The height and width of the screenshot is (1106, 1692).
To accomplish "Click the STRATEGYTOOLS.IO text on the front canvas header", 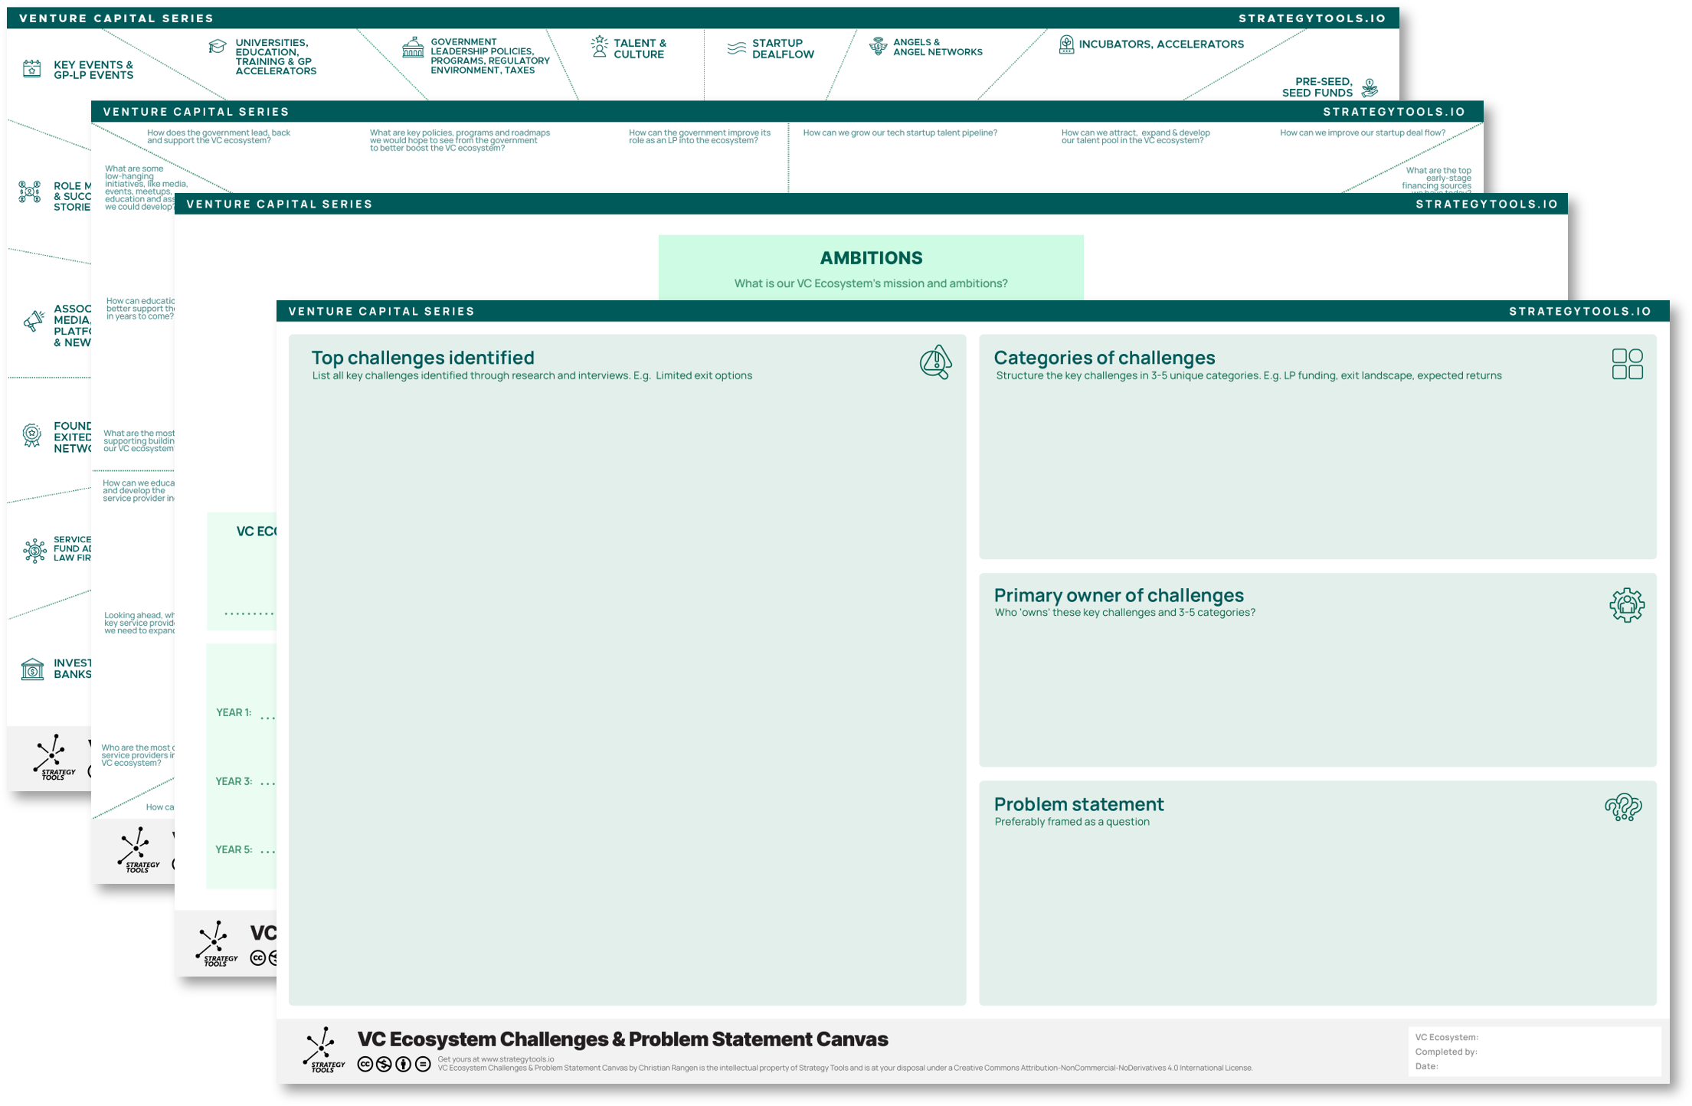I will (x=1579, y=311).
